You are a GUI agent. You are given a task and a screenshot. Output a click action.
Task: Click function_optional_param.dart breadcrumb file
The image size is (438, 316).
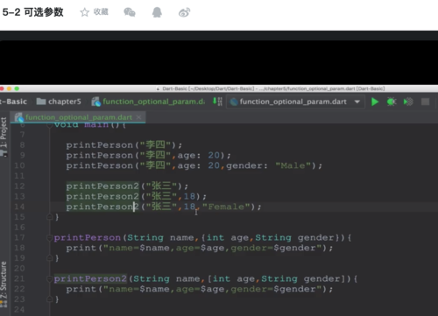(x=148, y=102)
